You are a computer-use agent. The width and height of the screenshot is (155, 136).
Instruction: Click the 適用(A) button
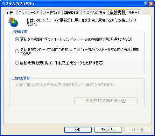point(138,130)
